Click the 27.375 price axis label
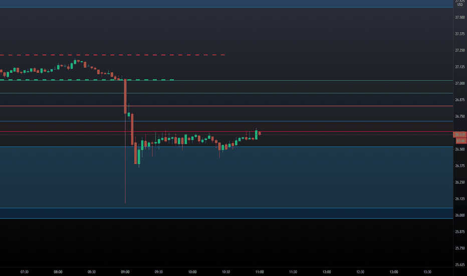The image size is (467, 276). pyautogui.click(x=460, y=34)
